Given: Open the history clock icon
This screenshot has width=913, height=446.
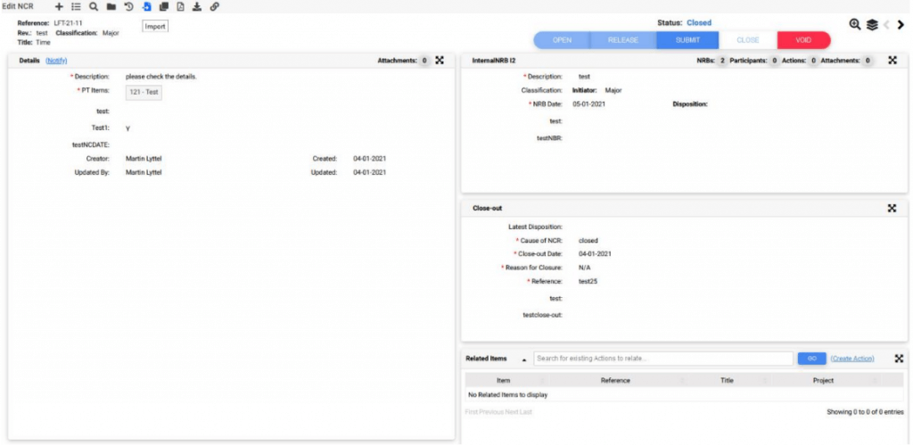Looking at the screenshot, I should coord(128,6).
